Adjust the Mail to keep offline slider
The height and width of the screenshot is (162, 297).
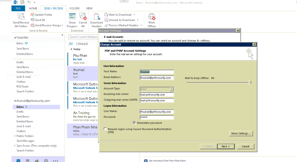pyautogui.click(x=250, y=83)
